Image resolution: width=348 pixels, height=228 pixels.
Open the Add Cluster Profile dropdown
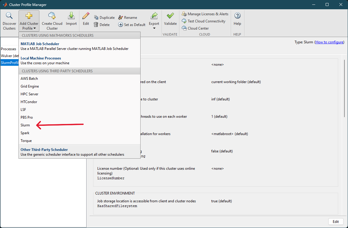(x=29, y=21)
